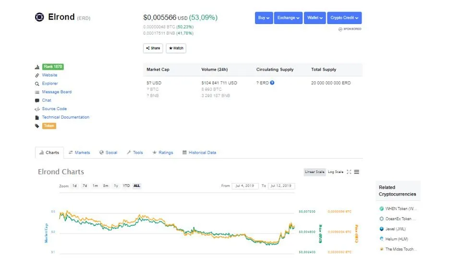Set chart zoom to ALL
461x259 pixels.
pos(137,185)
